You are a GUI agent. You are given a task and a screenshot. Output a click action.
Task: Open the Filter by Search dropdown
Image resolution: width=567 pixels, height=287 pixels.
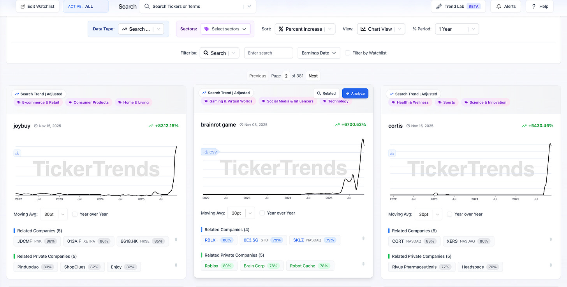click(219, 53)
